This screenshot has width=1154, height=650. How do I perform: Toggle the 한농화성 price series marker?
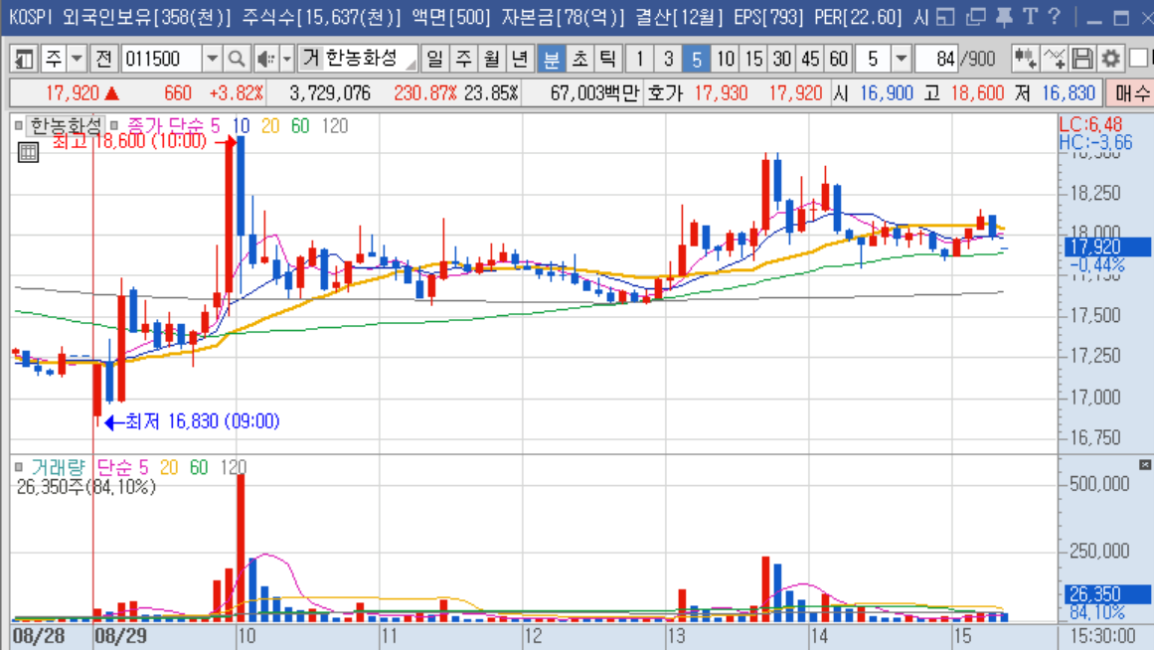19,126
